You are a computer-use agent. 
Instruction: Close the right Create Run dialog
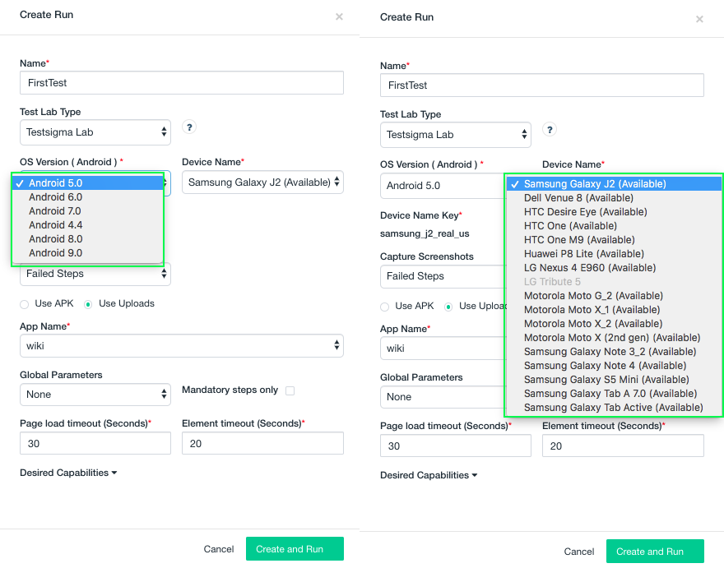(x=699, y=20)
